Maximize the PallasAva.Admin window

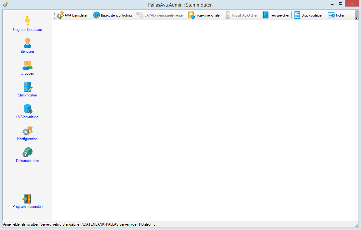click(340, 4)
